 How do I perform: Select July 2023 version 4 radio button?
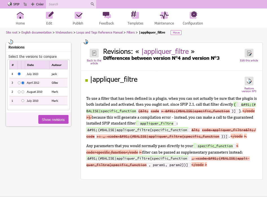click(x=19, y=74)
